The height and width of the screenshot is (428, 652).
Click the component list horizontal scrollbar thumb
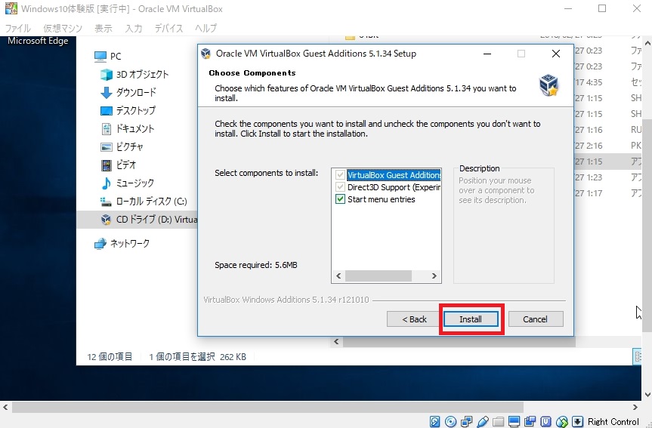379,276
